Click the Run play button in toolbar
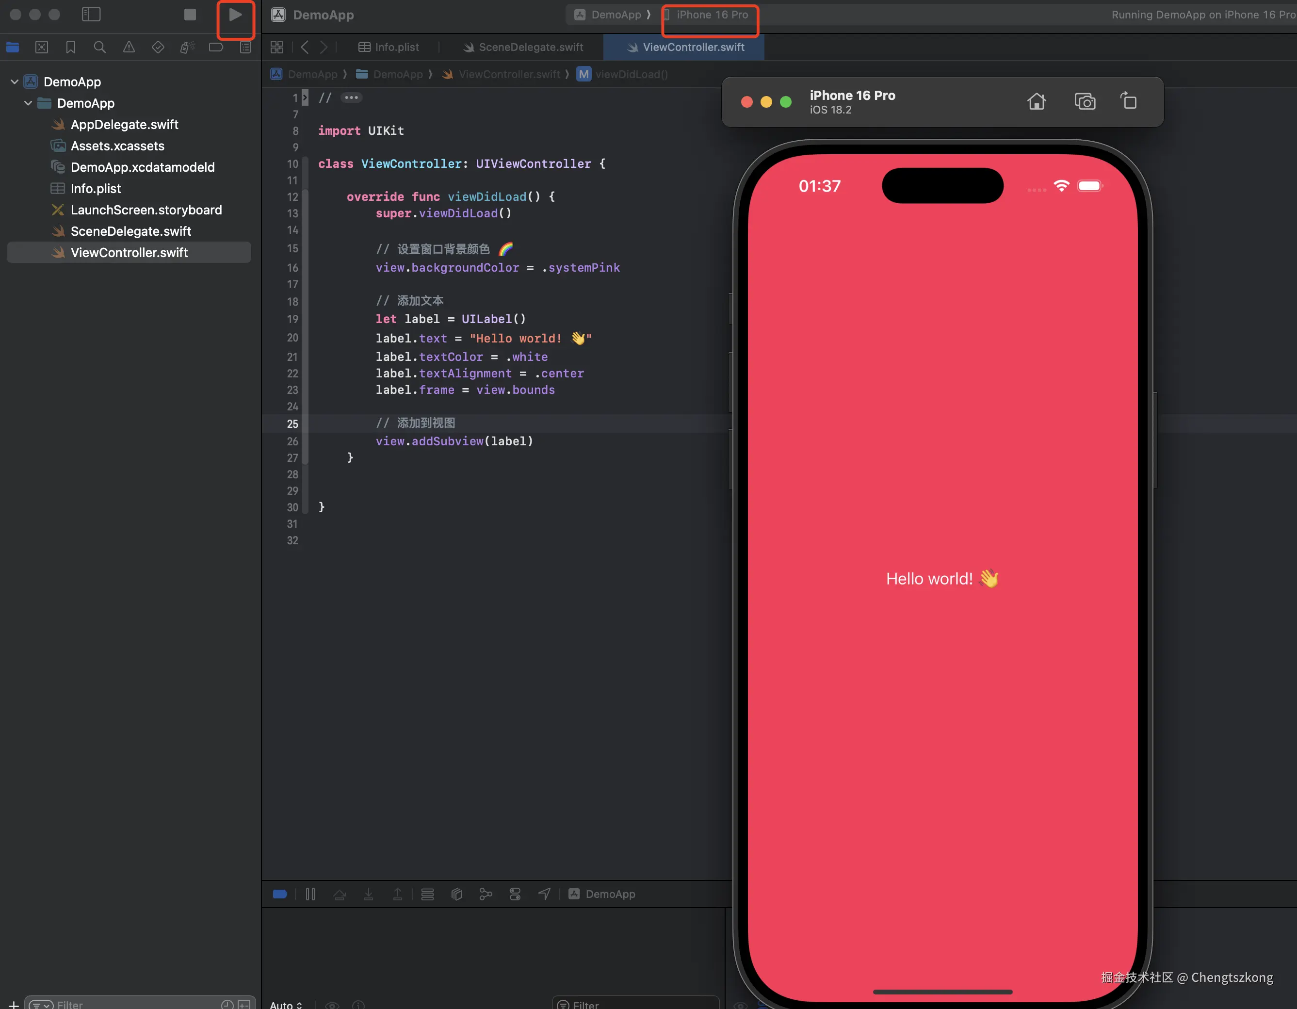This screenshot has height=1009, width=1297. 235,15
